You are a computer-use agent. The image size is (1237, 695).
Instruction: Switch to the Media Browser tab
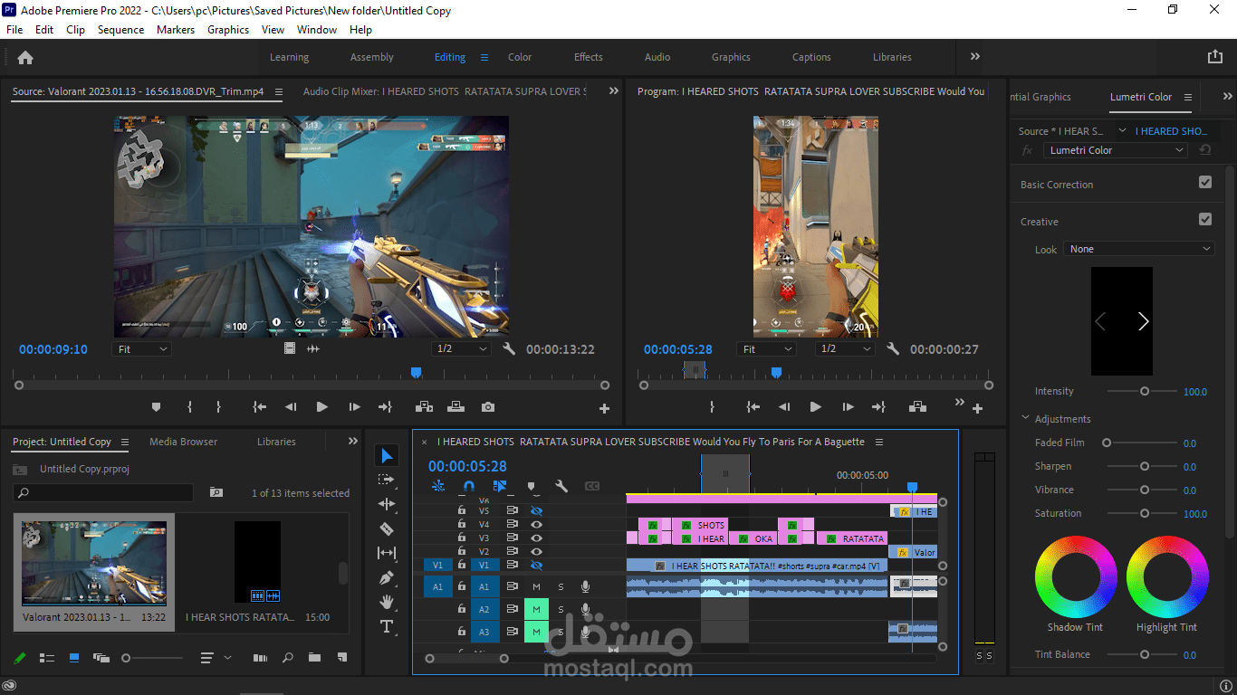pyautogui.click(x=183, y=442)
